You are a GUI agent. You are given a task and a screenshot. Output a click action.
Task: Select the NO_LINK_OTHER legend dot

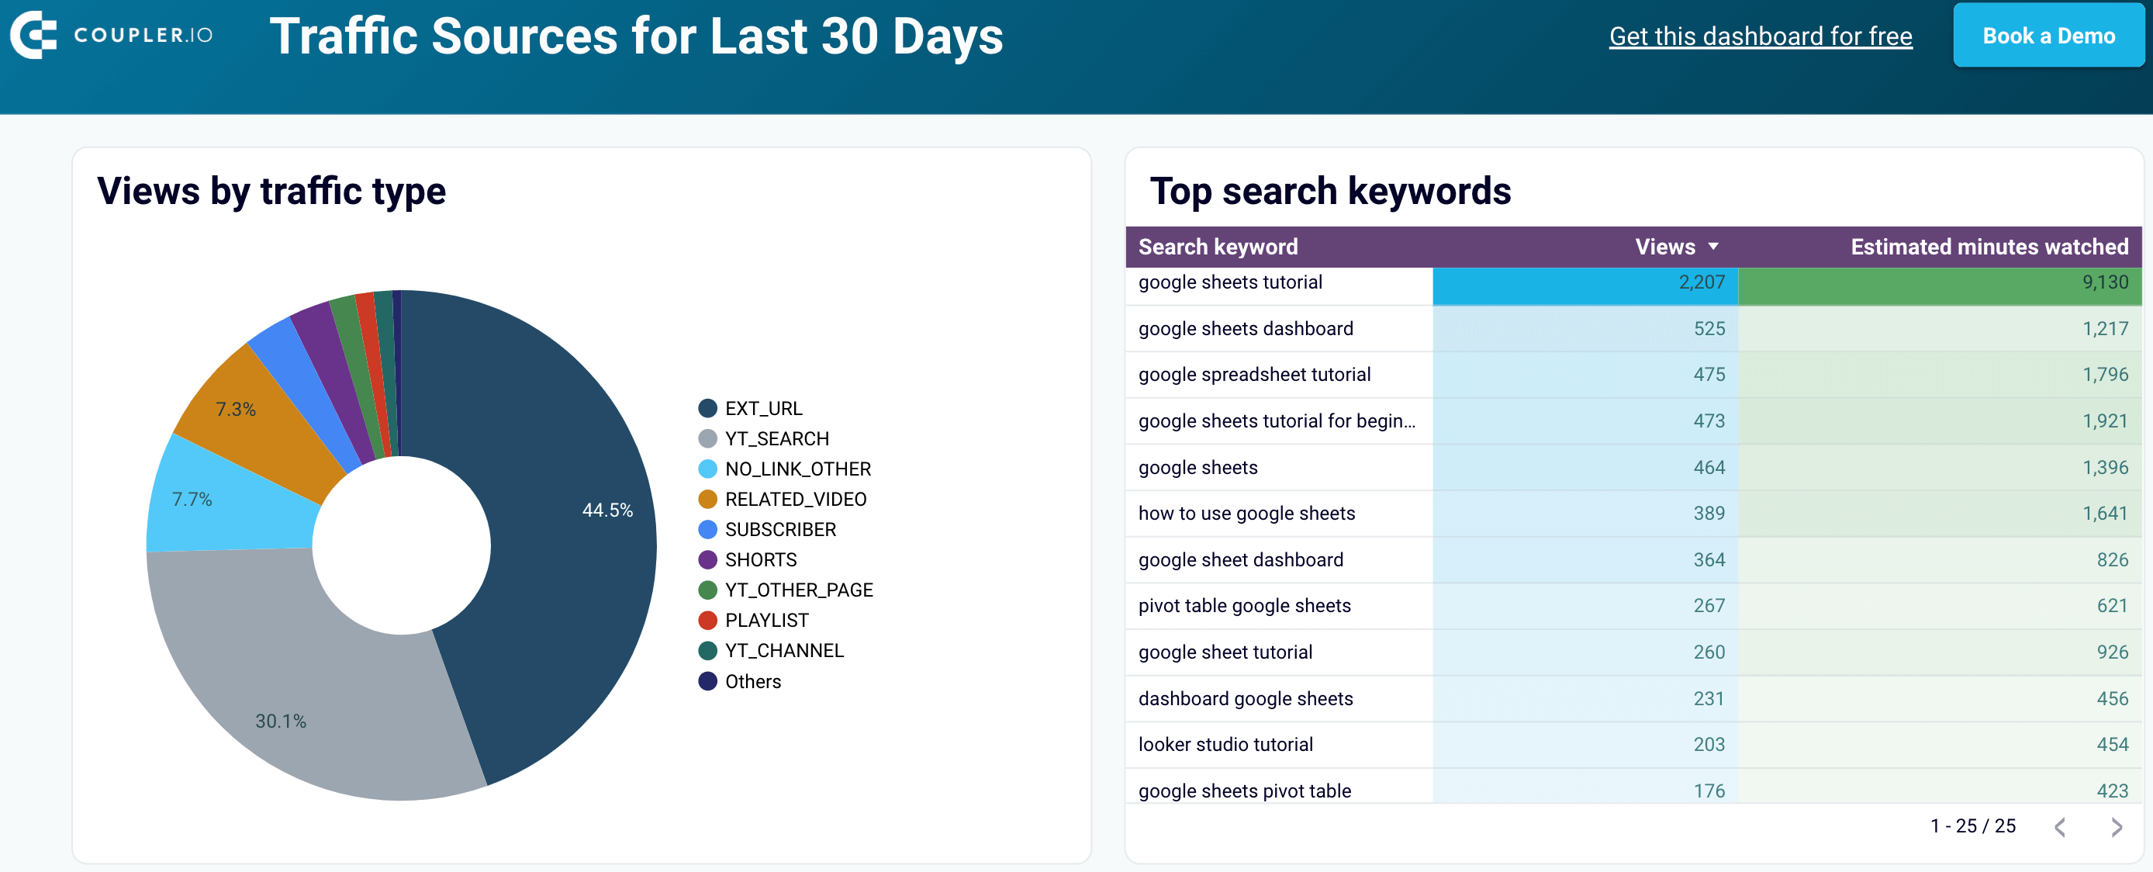tap(707, 468)
